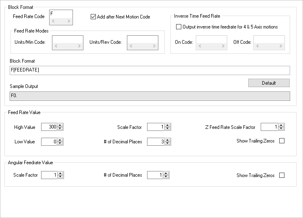Screen dimensions: 303x218
Task: Increase the High Value spinner
Action: tap(60, 125)
